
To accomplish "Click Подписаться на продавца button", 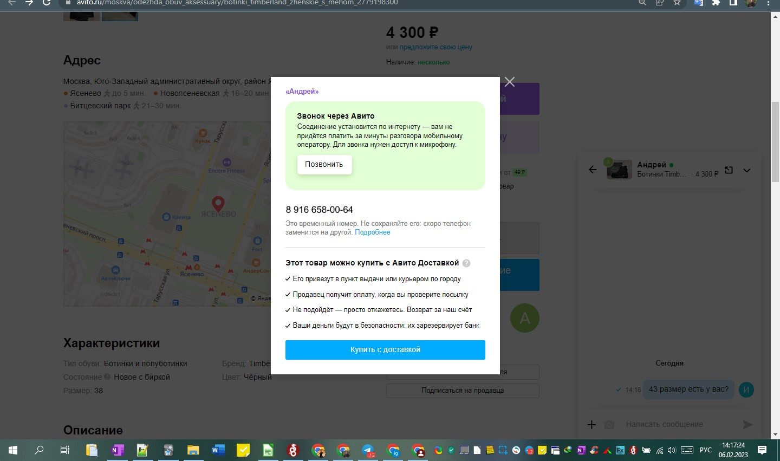I will tap(463, 391).
